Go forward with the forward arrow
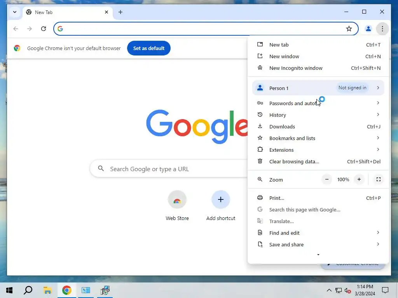Screen dimensions: 398x298 point(30,29)
